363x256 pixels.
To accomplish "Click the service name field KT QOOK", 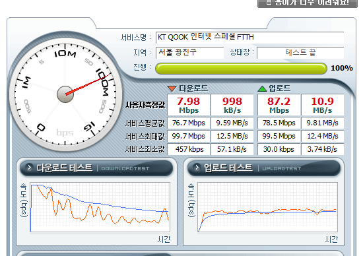I will pos(249,37).
